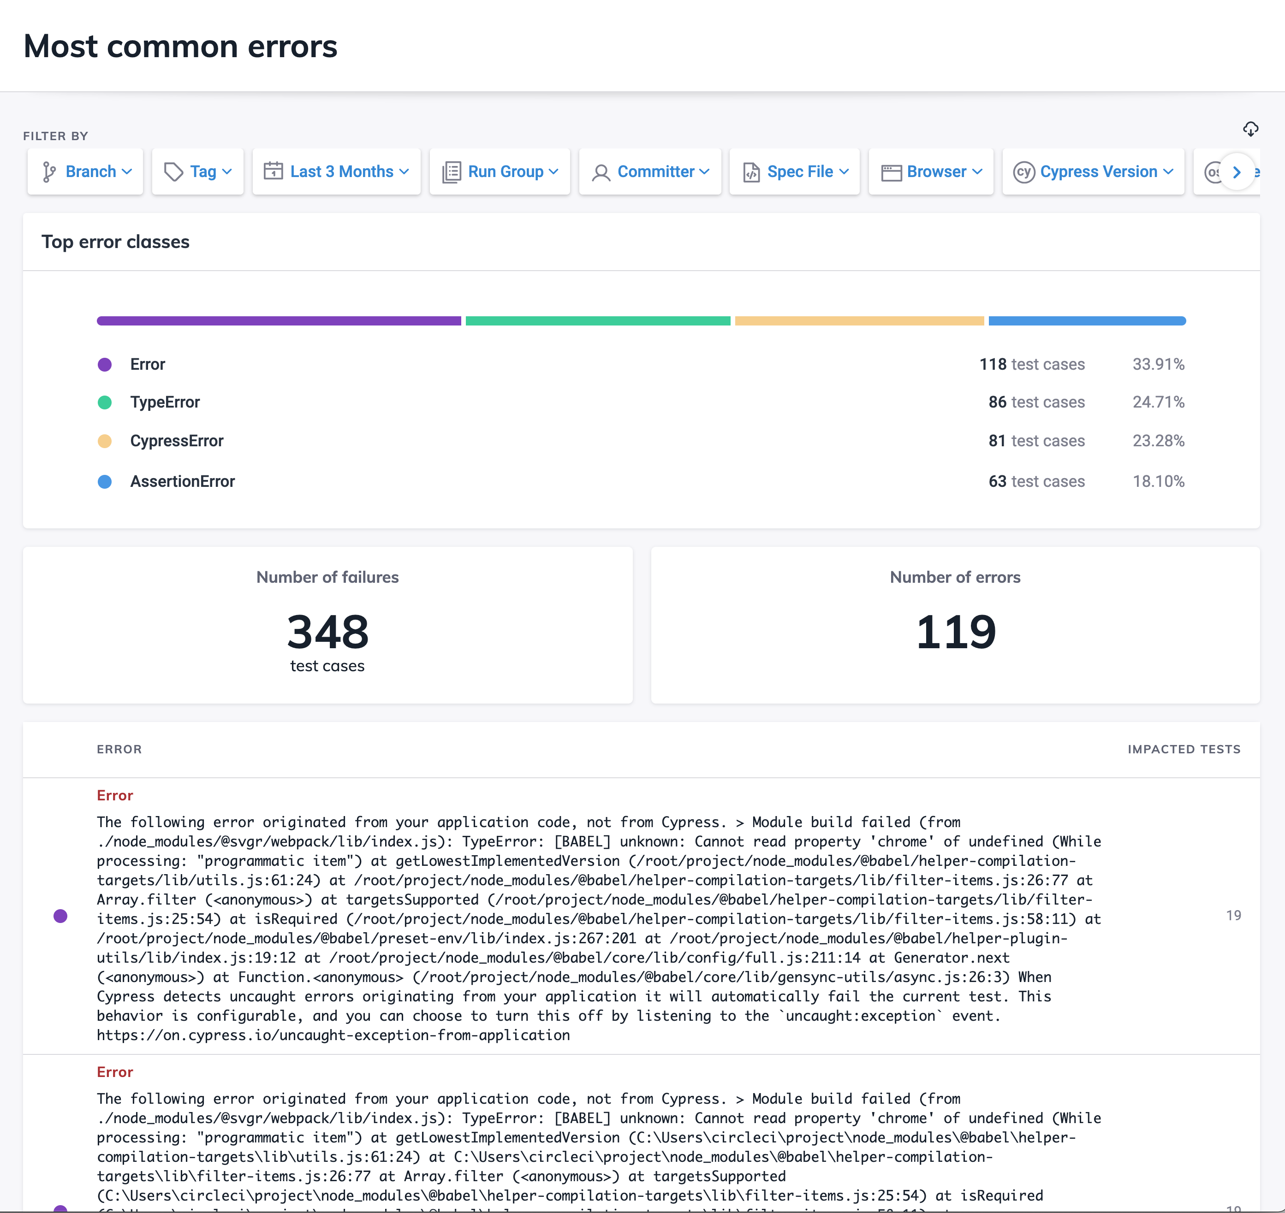Open the Browser filter
This screenshot has width=1285, height=1213.
[931, 172]
